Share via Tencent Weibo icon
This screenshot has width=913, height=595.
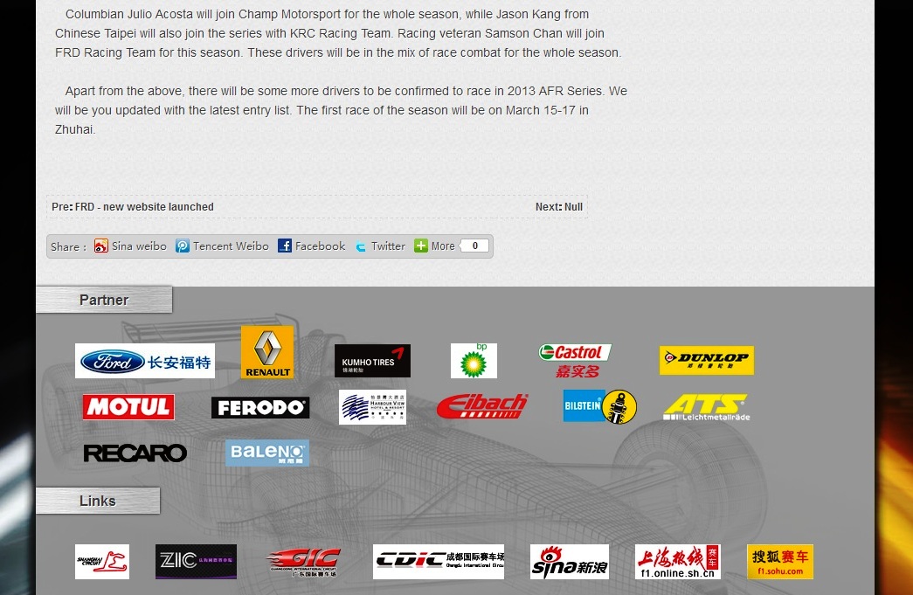(x=222, y=246)
